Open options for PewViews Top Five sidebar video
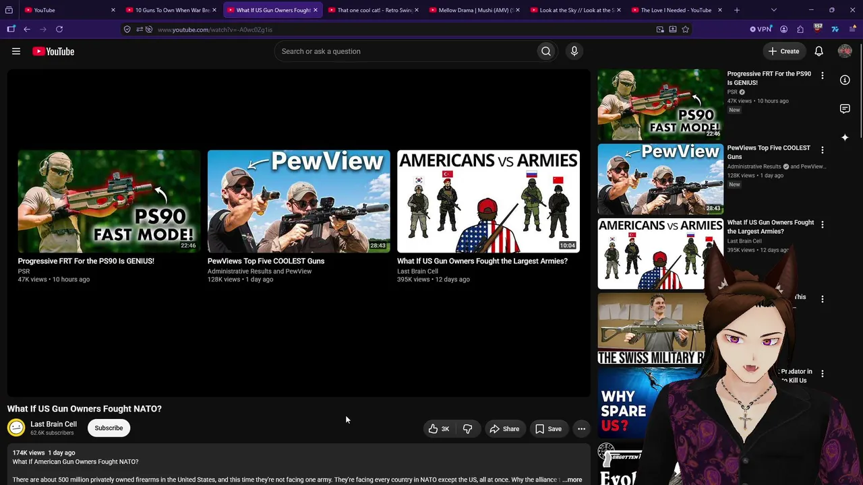This screenshot has height=485, width=863. point(822,150)
